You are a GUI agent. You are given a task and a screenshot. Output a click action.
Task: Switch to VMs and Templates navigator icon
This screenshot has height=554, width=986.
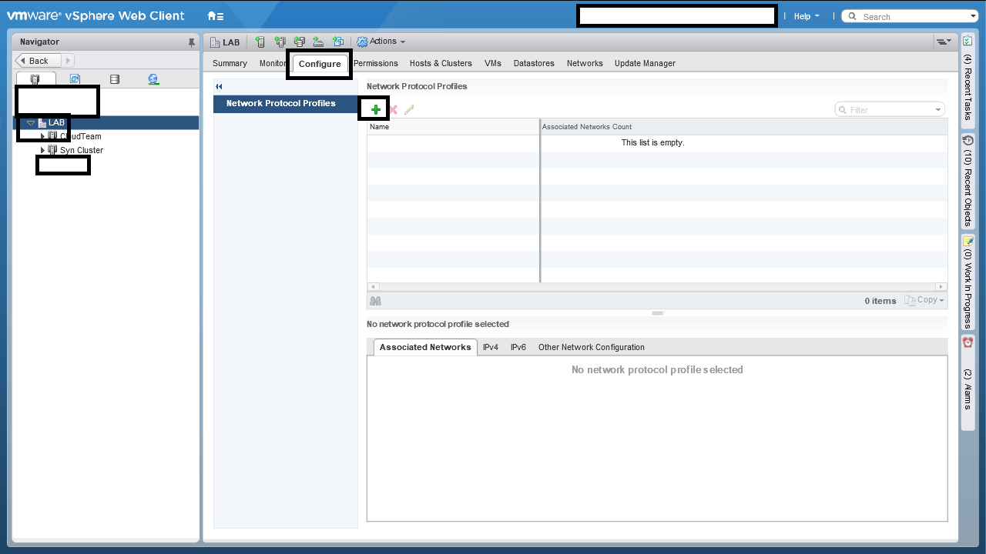75,79
